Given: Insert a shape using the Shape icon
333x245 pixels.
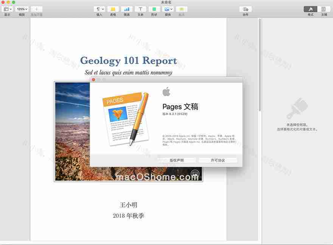Looking at the screenshot, I should [154, 9].
